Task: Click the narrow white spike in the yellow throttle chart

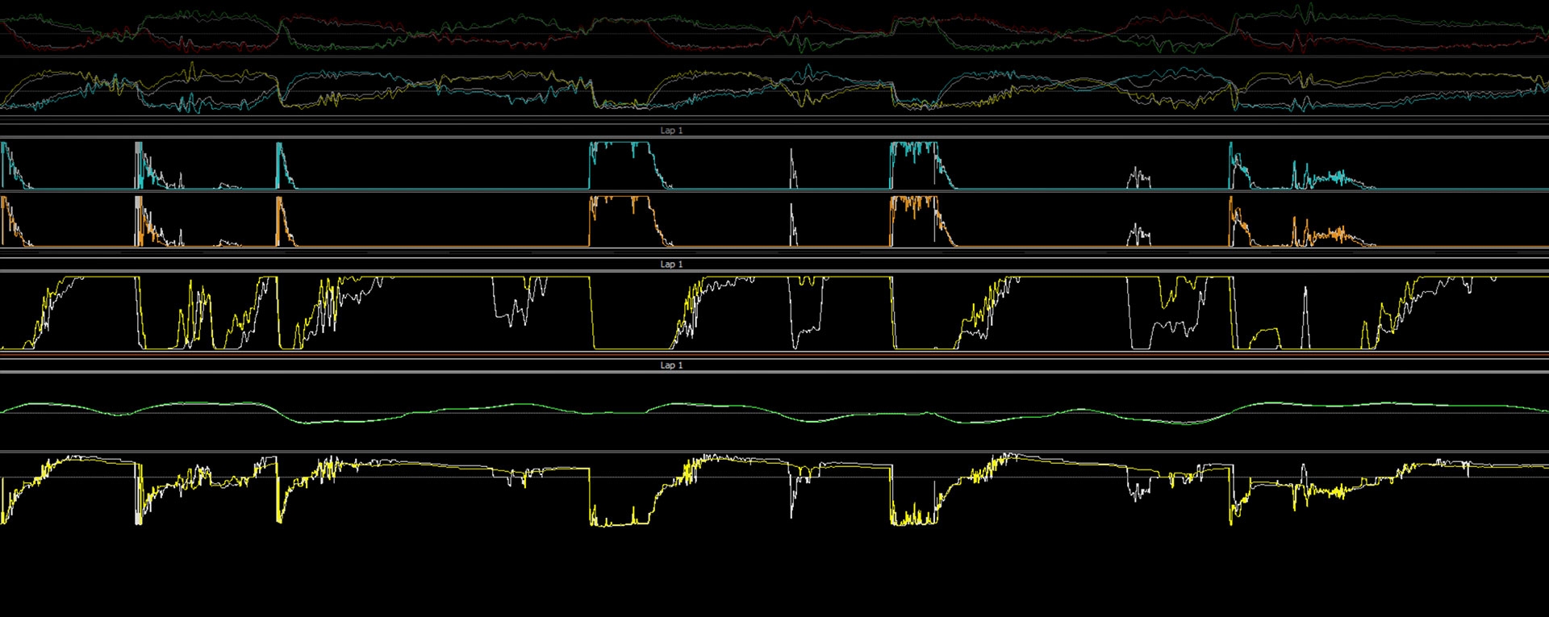Action: point(1305,315)
